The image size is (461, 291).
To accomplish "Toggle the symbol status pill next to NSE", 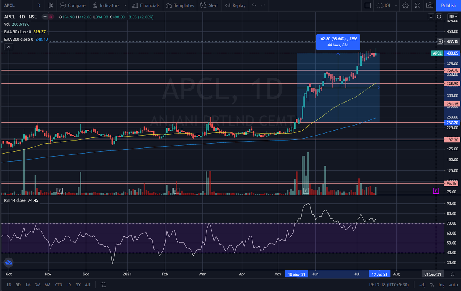I will coord(48,17).
